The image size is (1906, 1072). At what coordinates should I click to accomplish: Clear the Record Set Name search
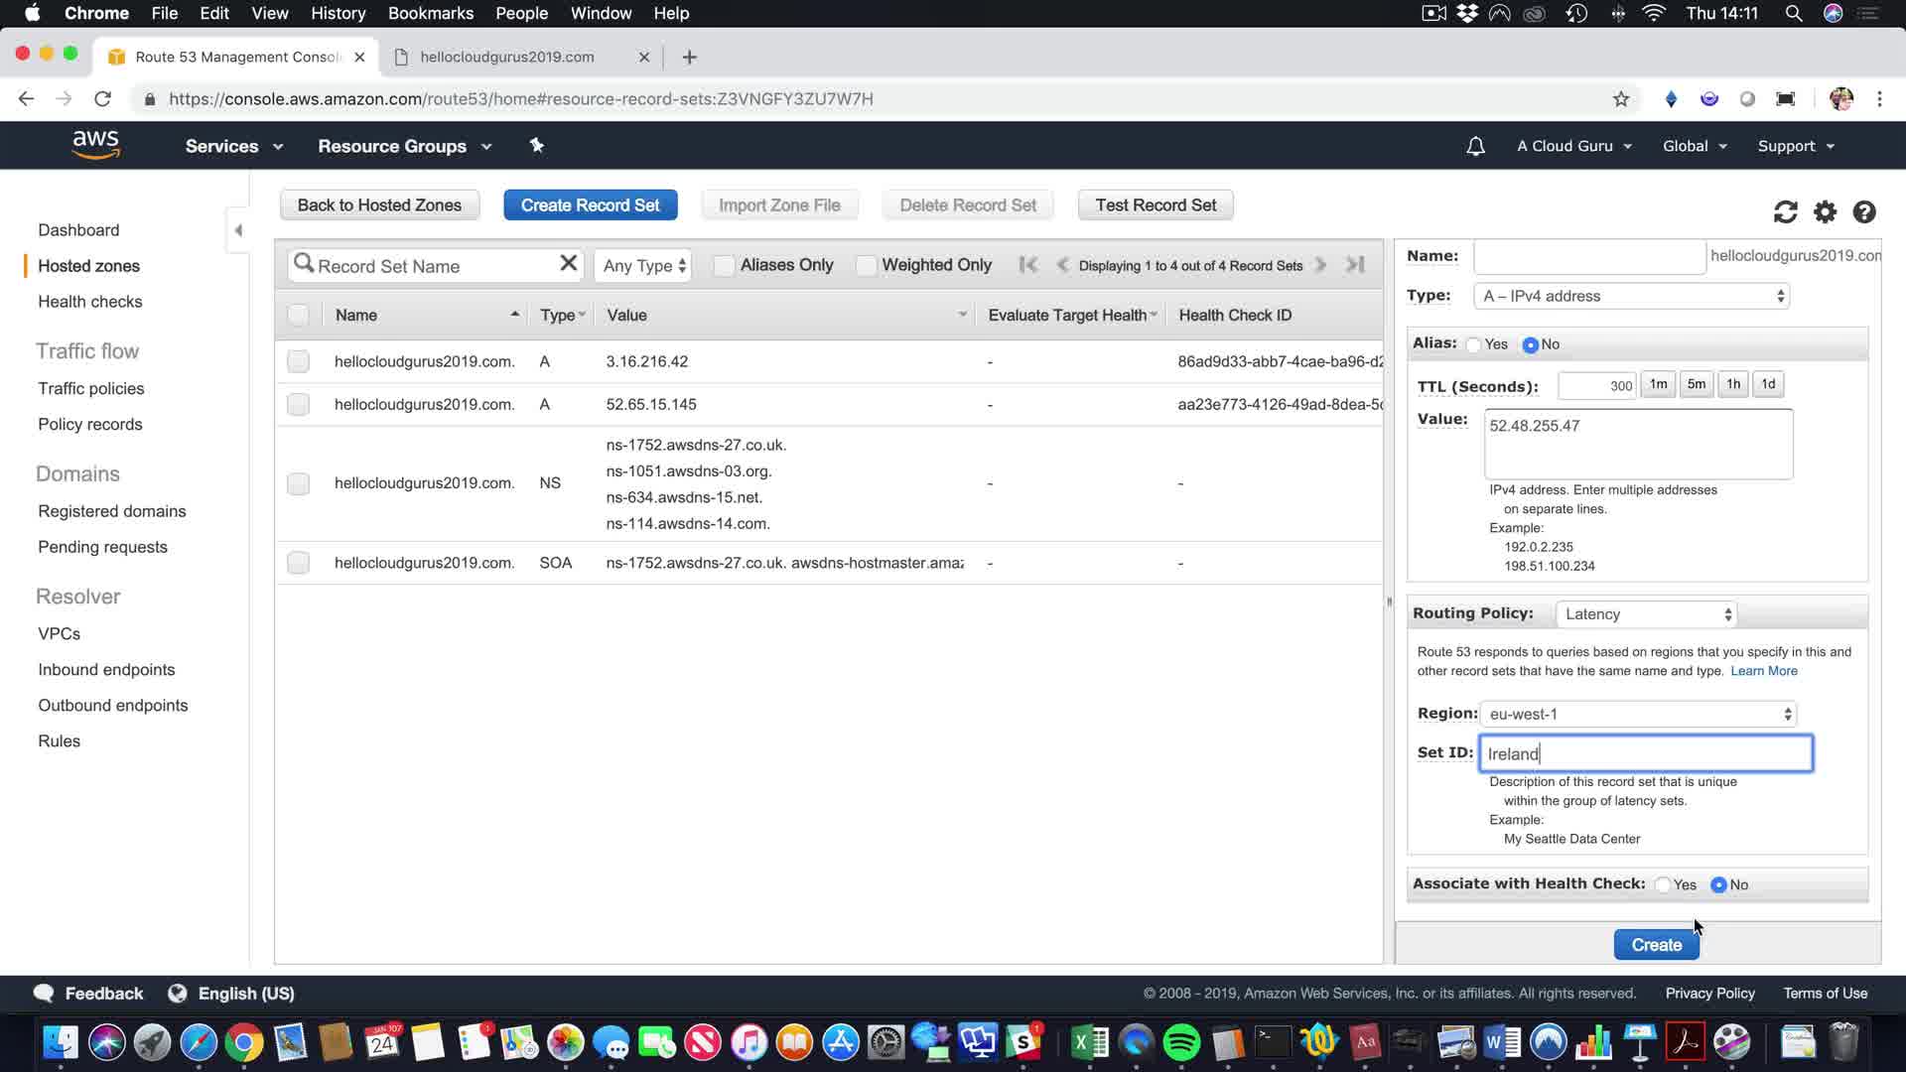coord(568,263)
